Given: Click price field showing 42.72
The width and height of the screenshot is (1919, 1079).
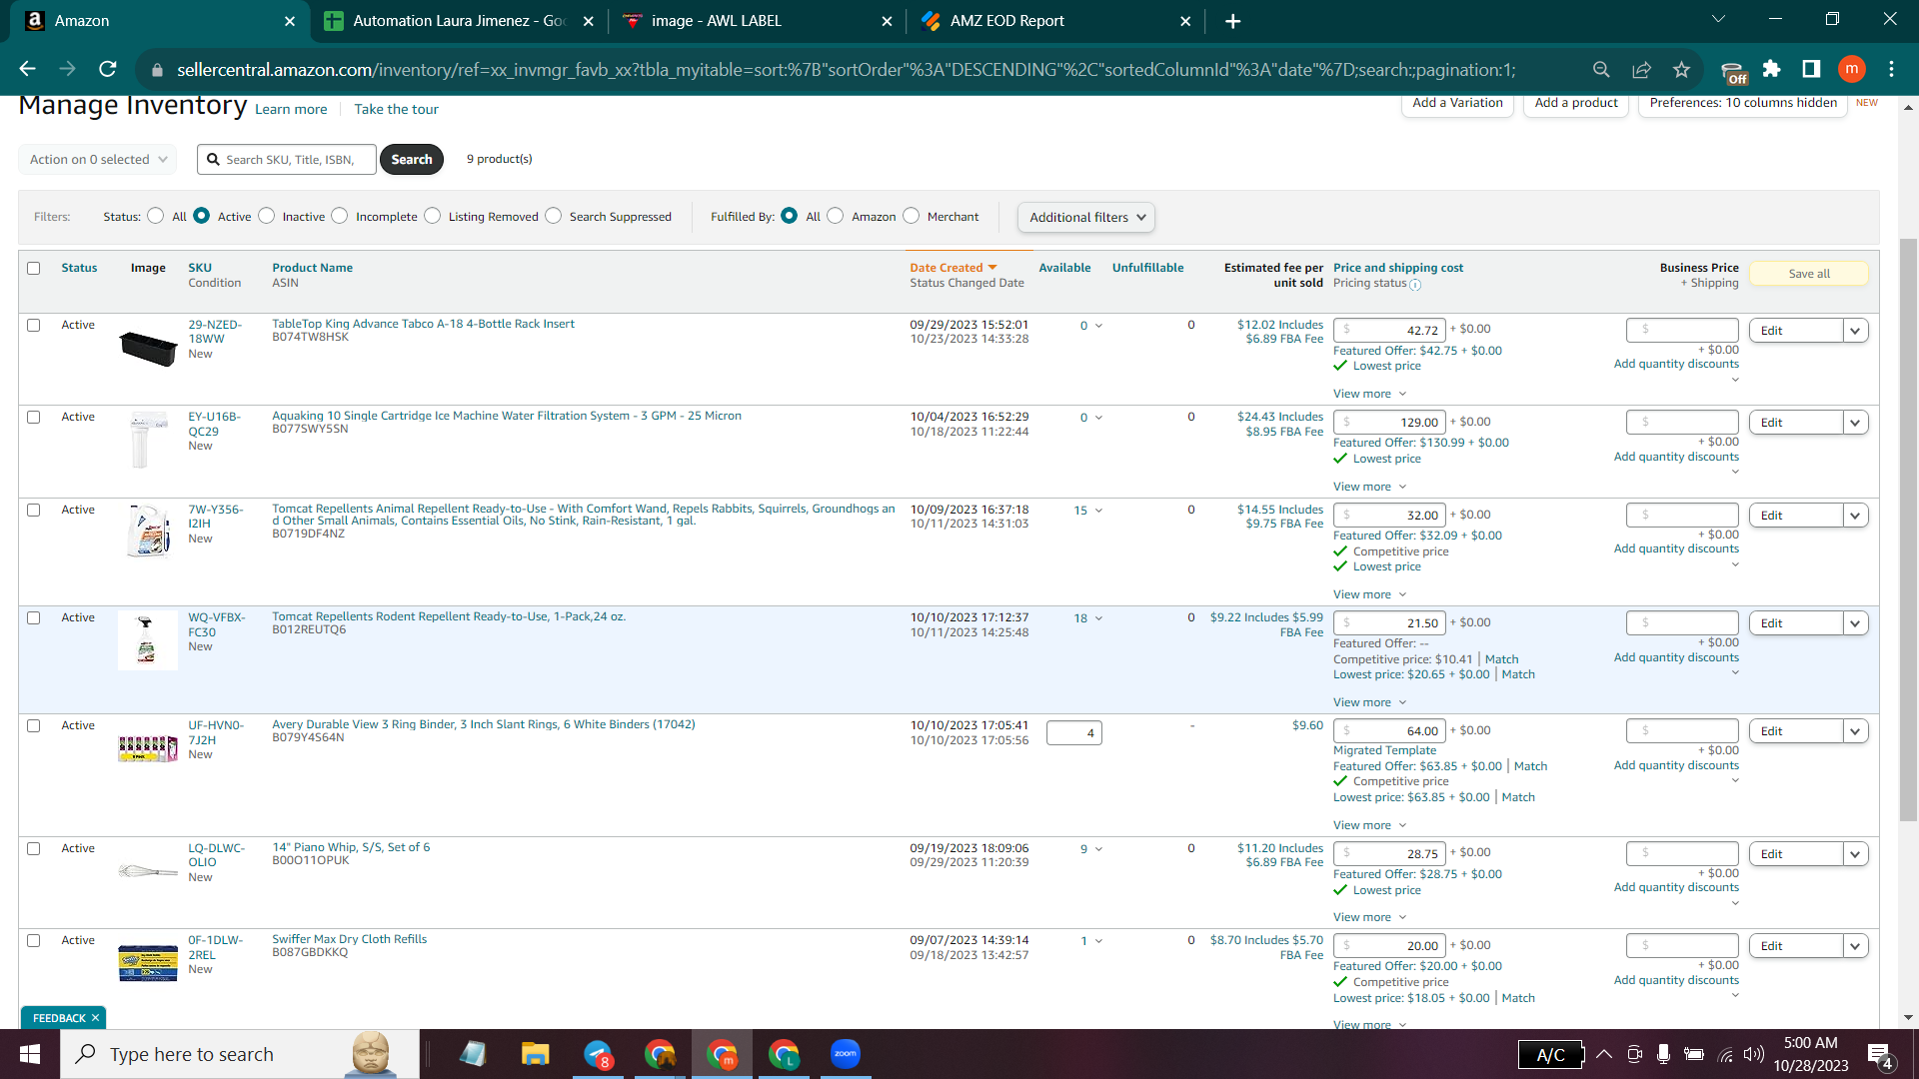Looking at the screenshot, I should click(x=1389, y=330).
